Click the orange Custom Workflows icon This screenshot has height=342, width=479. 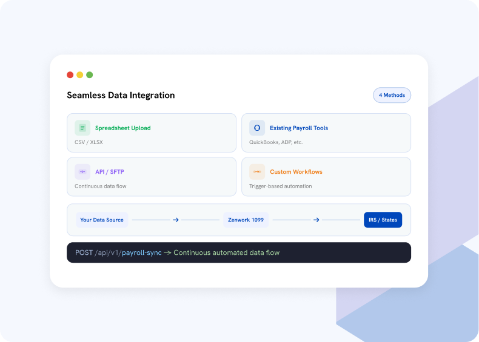pyautogui.click(x=257, y=172)
